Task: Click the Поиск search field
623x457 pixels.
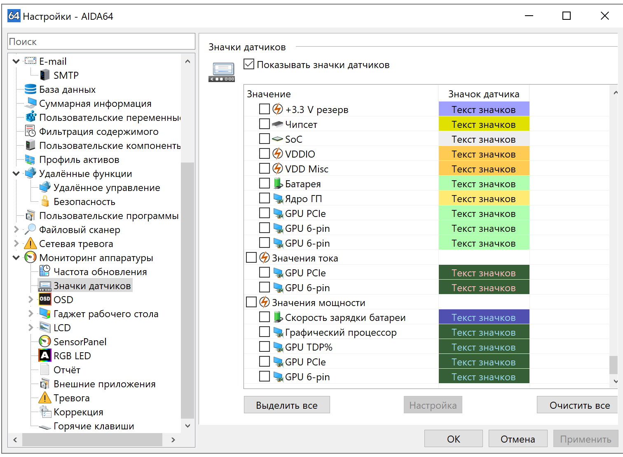Action: pyautogui.click(x=101, y=41)
